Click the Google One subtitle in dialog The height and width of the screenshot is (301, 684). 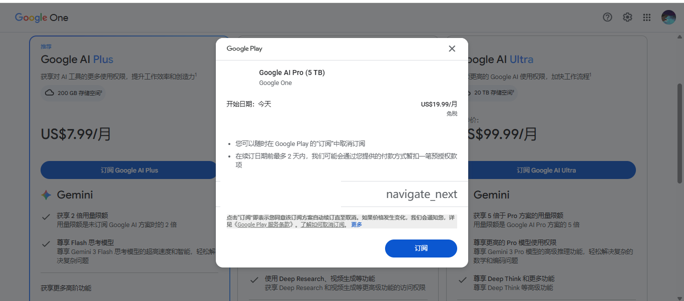275,83
